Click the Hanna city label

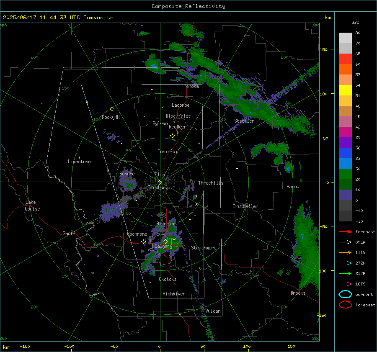pos(293,187)
